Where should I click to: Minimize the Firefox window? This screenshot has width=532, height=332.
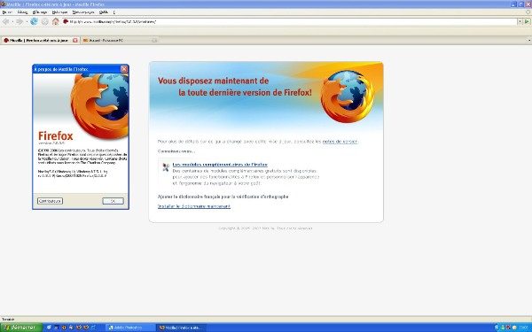(513, 4)
